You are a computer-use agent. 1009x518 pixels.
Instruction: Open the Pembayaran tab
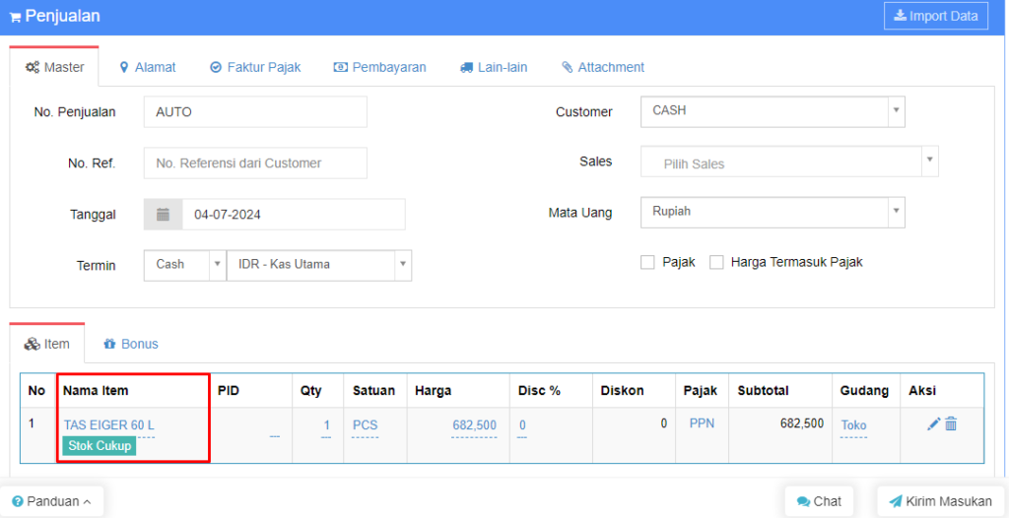pos(379,67)
